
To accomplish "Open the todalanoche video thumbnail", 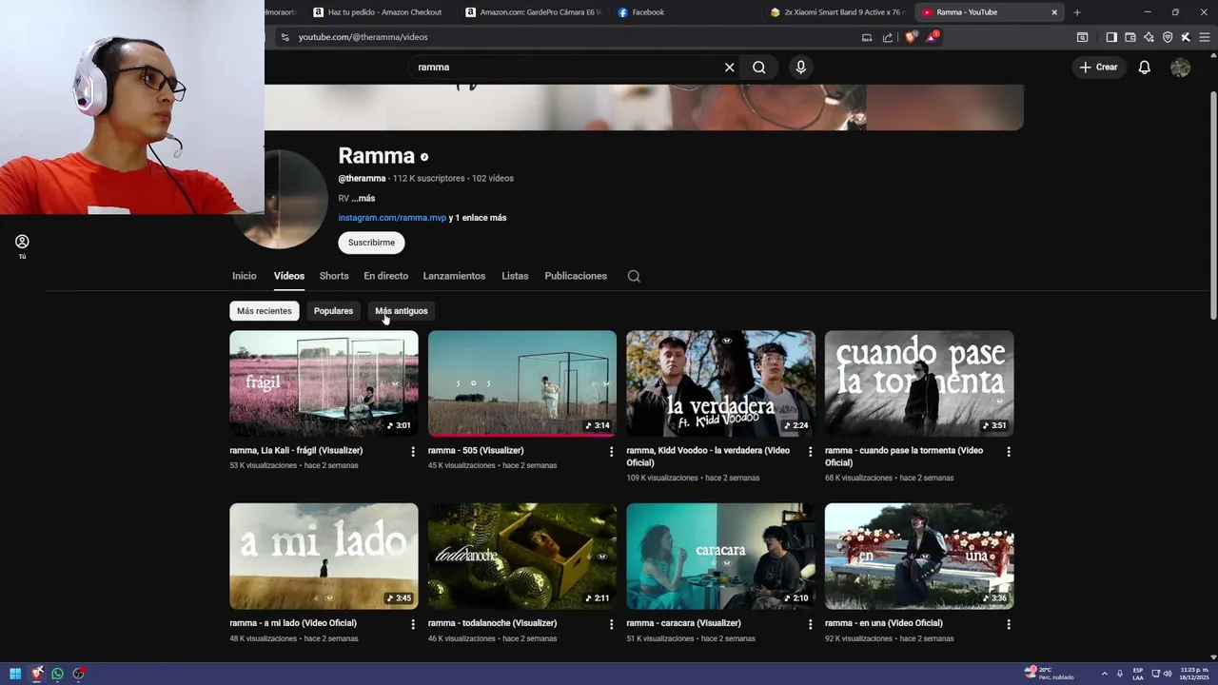I will click(x=522, y=557).
